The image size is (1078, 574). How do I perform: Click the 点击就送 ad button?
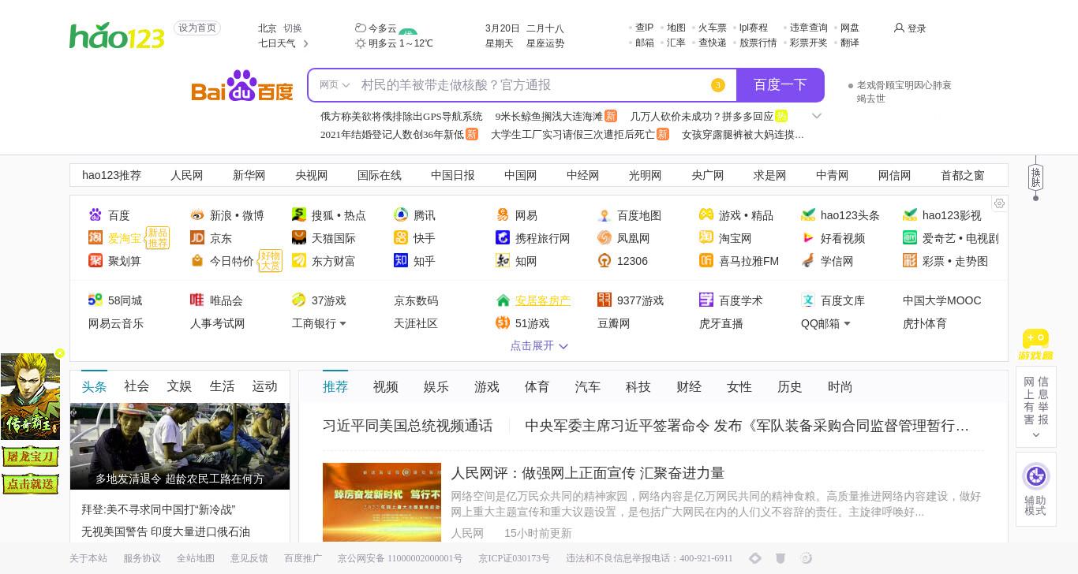[x=31, y=483]
